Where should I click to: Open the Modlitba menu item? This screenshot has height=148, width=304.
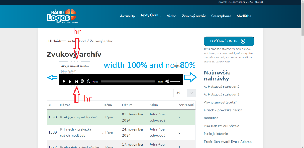coord(244,16)
